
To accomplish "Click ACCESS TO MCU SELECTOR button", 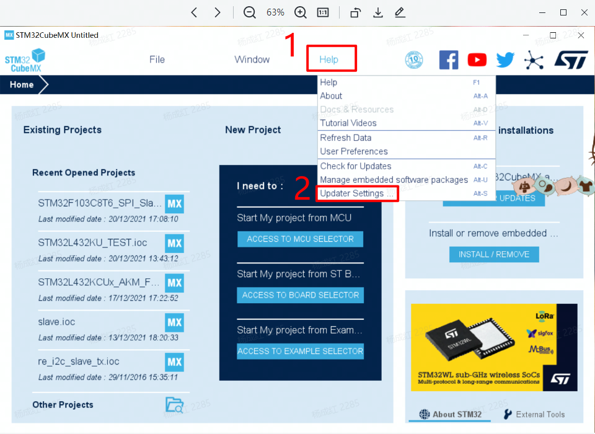I will [300, 239].
